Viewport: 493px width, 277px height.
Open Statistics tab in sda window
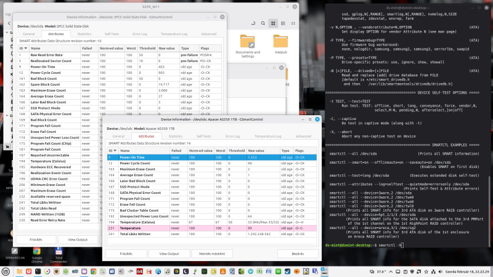point(84,34)
